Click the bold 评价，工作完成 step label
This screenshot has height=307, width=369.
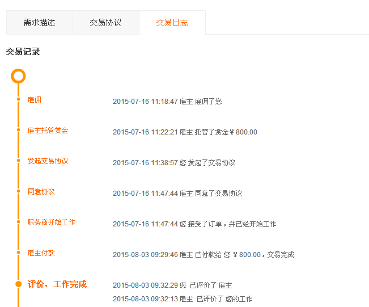[x=57, y=284]
